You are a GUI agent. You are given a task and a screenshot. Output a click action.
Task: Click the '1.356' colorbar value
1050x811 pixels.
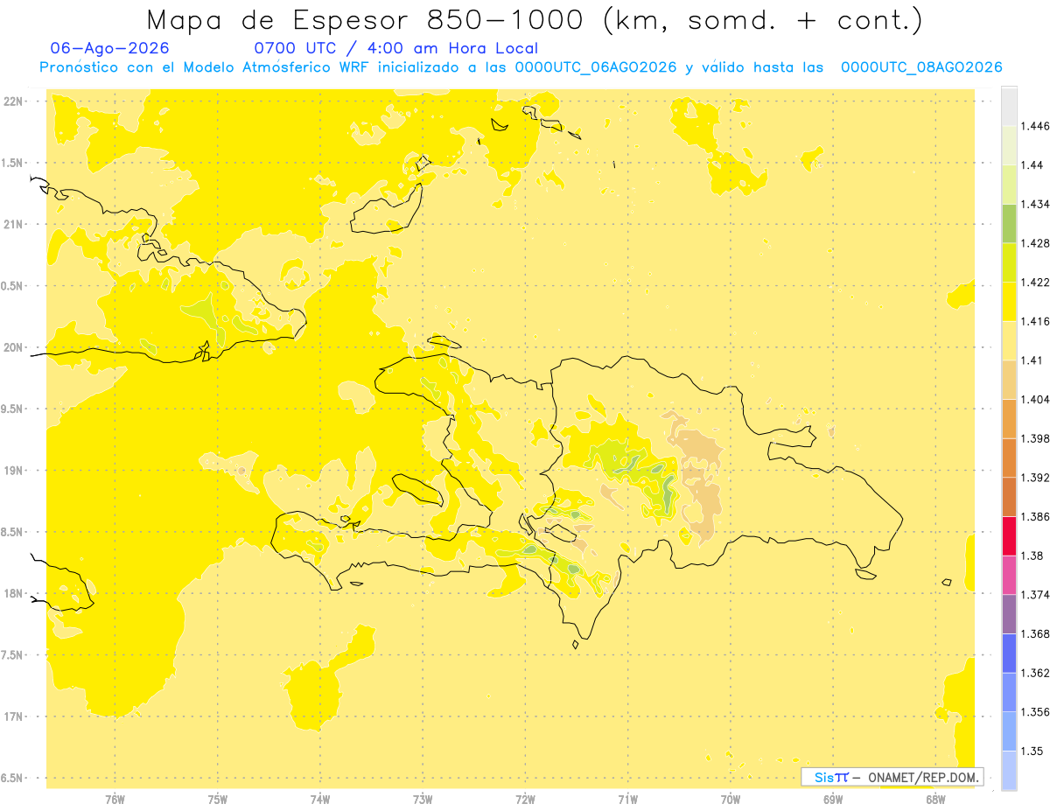pyautogui.click(x=1035, y=712)
